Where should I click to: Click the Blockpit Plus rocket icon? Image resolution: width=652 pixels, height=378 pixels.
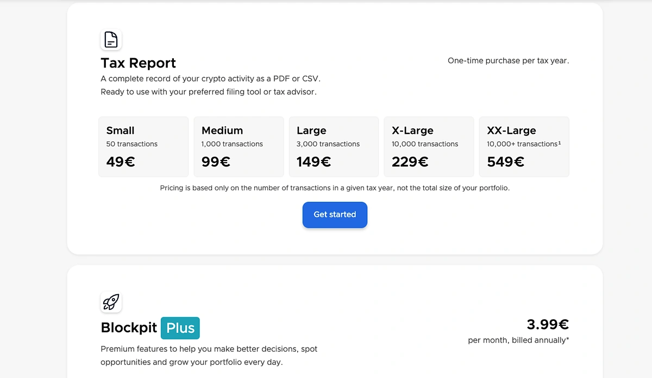(111, 302)
